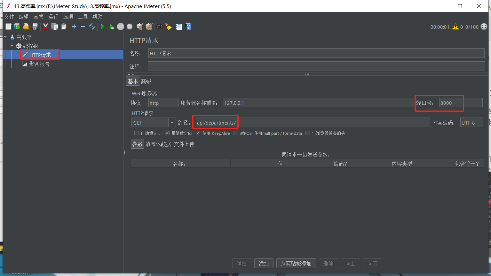Viewport: 491px width, 276px height.
Task: Toggle the 自动重定向 checkbox
Action: (137, 133)
